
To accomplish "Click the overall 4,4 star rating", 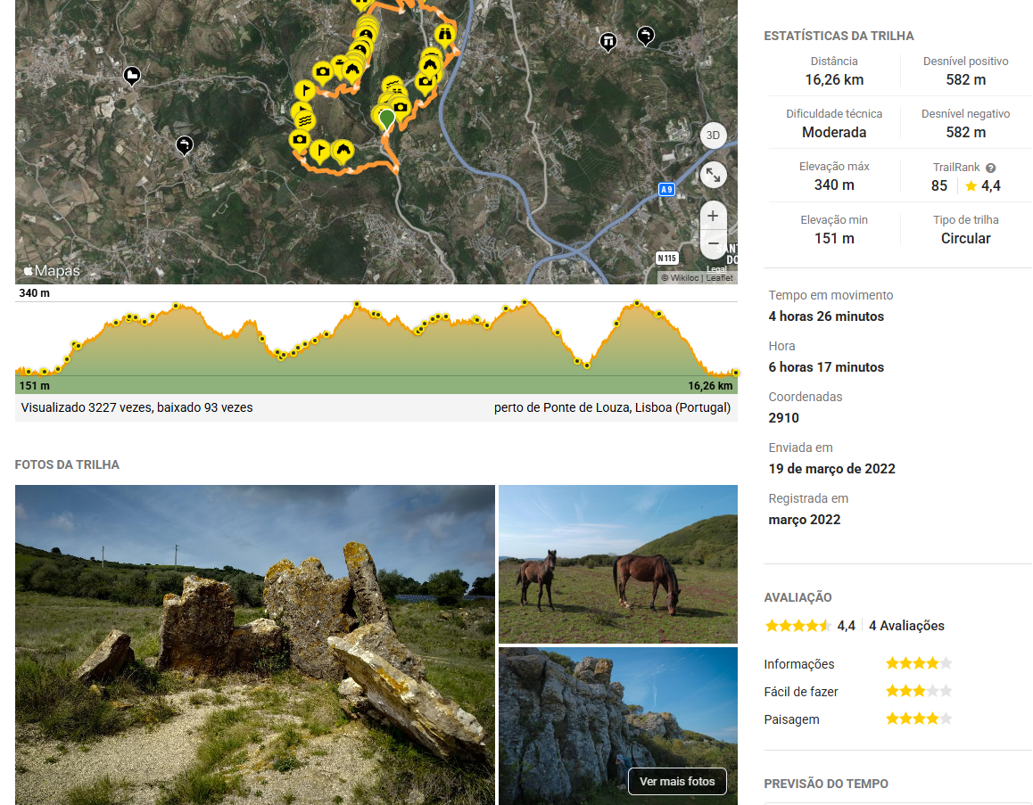I will click(x=797, y=626).
